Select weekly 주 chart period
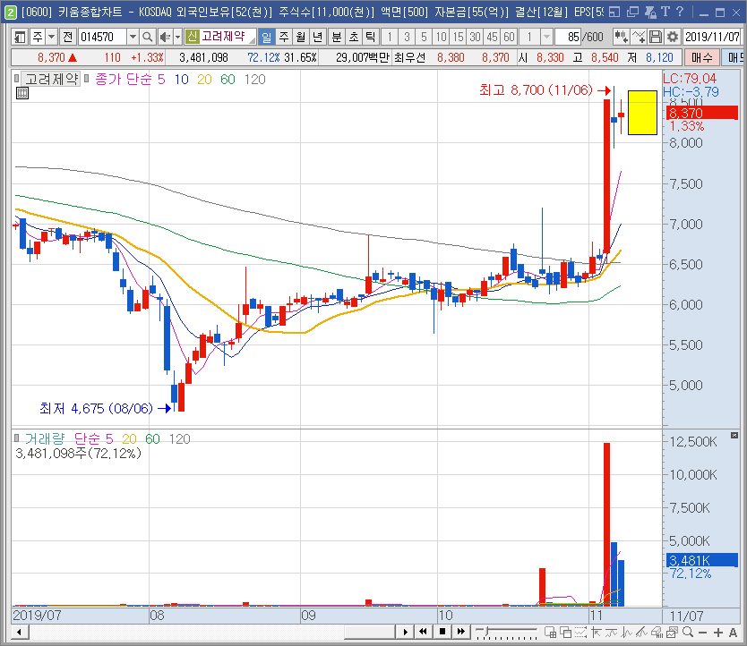 click(284, 37)
